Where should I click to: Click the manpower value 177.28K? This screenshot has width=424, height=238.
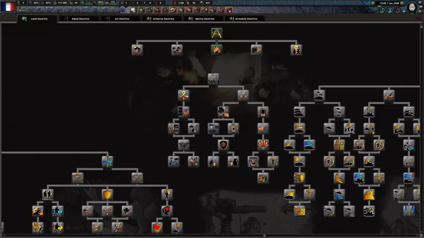click(62, 3)
